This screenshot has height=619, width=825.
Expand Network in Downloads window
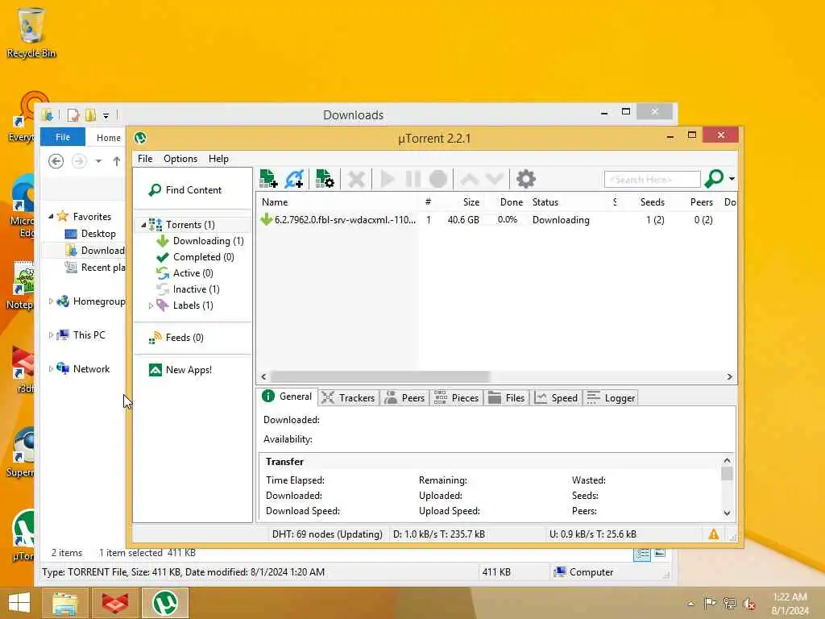point(51,369)
